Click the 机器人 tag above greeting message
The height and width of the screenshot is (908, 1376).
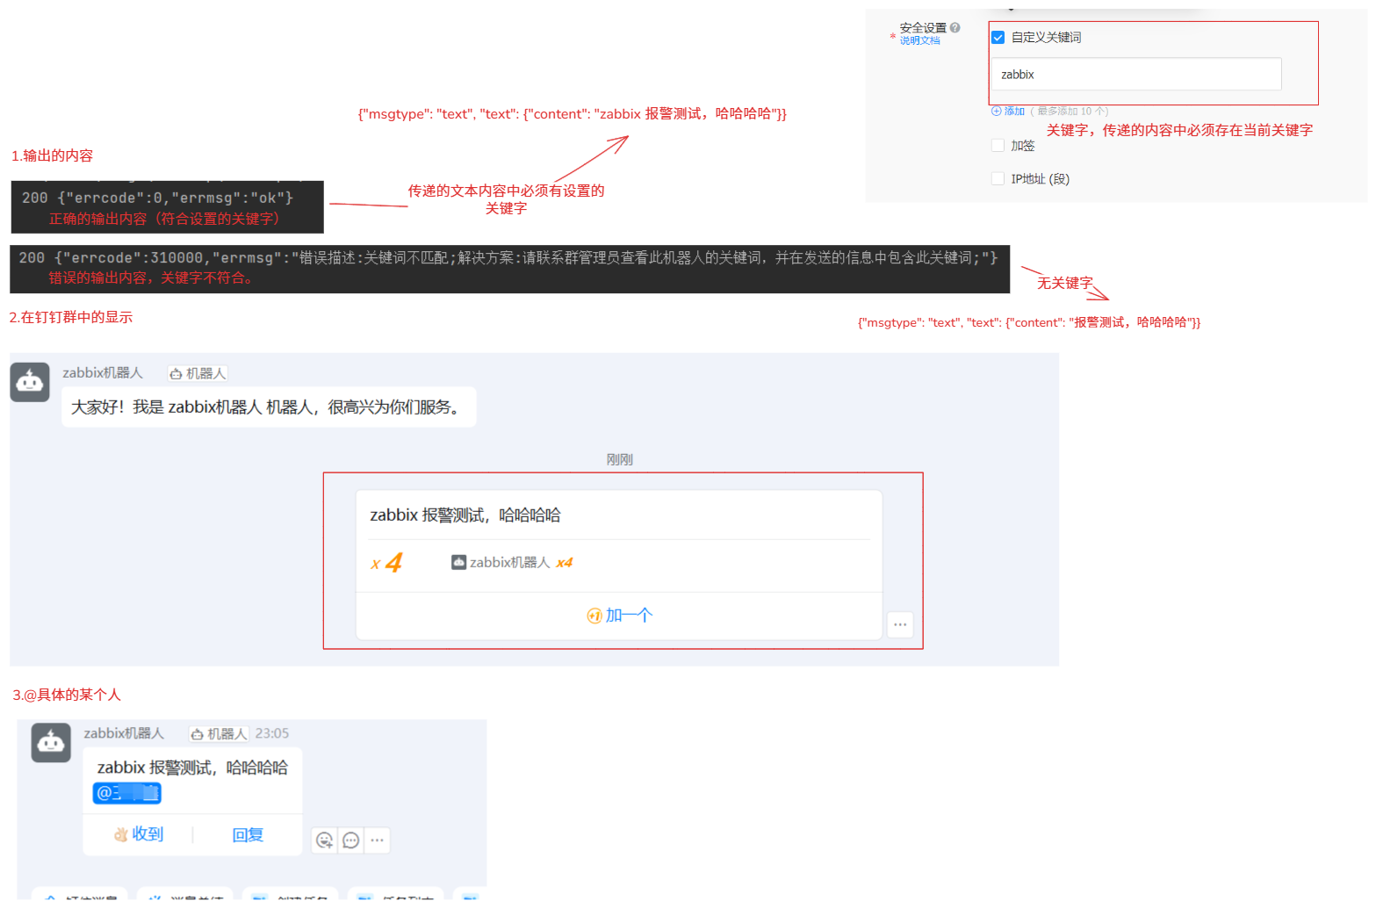pyautogui.click(x=198, y=373)
